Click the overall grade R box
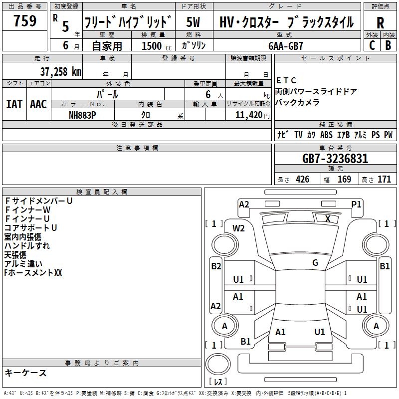This screenshot has height=399, width=399. [380, 22]
